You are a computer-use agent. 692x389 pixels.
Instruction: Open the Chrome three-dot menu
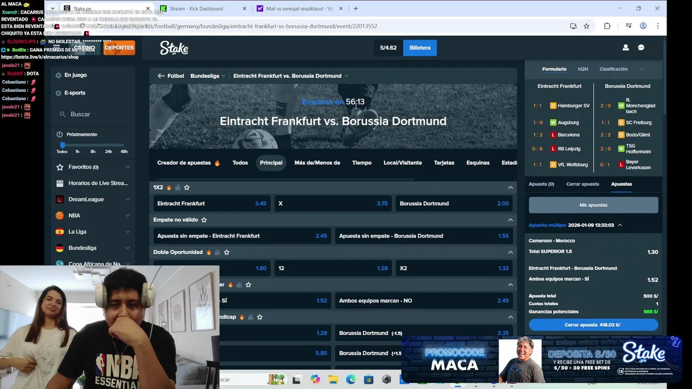click(x=657, y=26)
